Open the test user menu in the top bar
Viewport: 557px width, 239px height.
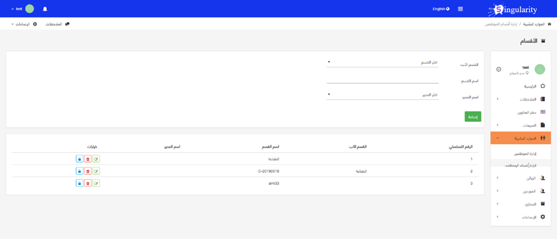tap(23, 9)
